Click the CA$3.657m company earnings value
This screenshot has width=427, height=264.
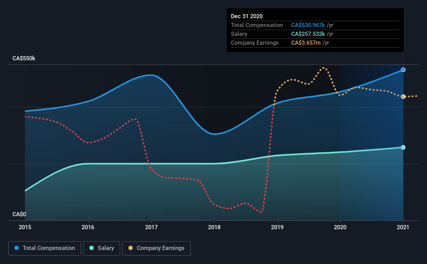[306, 43]
